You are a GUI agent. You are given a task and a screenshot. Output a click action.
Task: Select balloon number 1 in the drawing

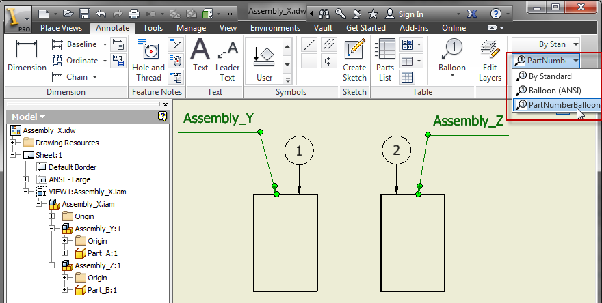click(x=299, y=151)
